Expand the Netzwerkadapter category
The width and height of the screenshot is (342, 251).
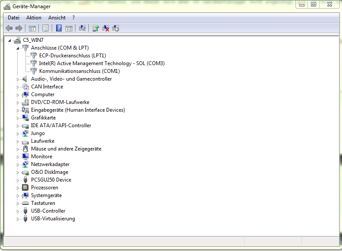[x=18, y=165]
